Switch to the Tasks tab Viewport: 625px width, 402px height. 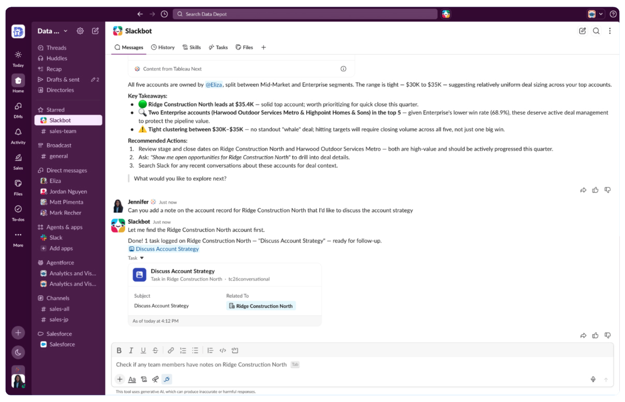218,47
